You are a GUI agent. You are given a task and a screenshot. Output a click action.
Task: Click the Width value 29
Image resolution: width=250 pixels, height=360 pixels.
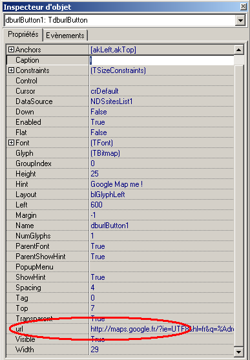(x=94, y=350)
